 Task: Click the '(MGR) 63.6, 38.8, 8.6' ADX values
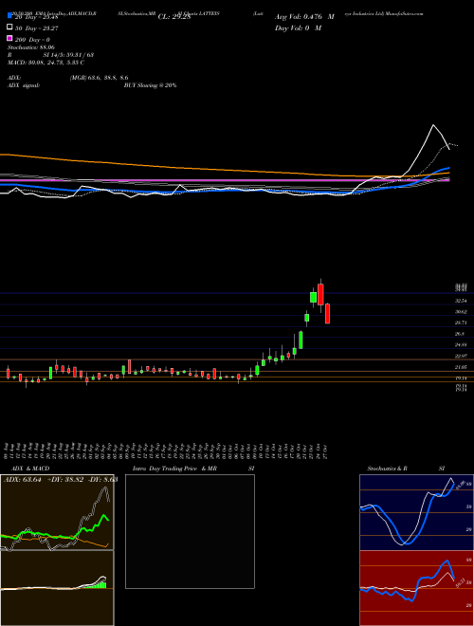point(99,78)
